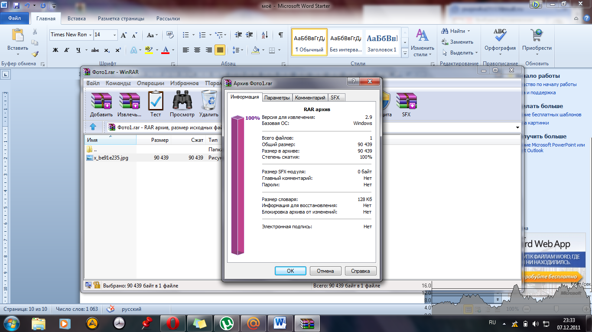Click OK button in archive dialog
The height and width of the screenshot is (332, 592).
click(290, 271)
